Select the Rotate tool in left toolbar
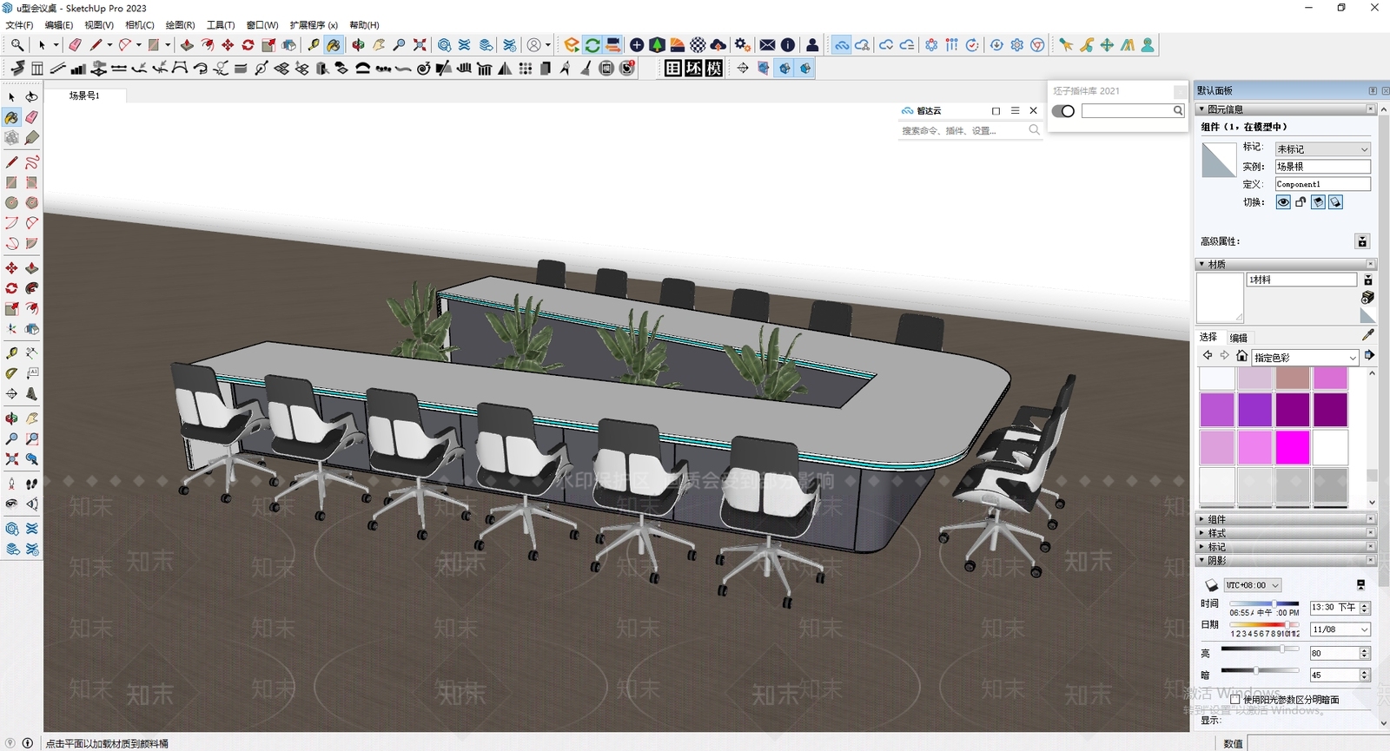 click(11, 288)
